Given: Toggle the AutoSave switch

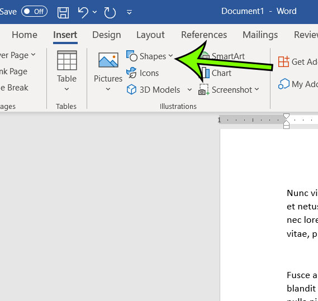Looking at the screenshot, I should coord(35,11).
